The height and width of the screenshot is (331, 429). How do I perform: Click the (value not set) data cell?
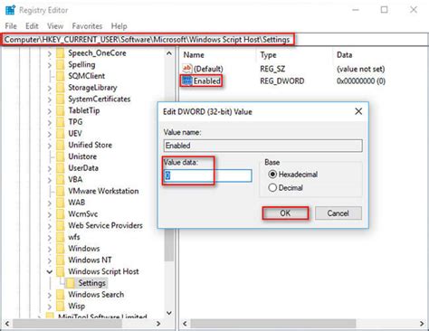360,69
